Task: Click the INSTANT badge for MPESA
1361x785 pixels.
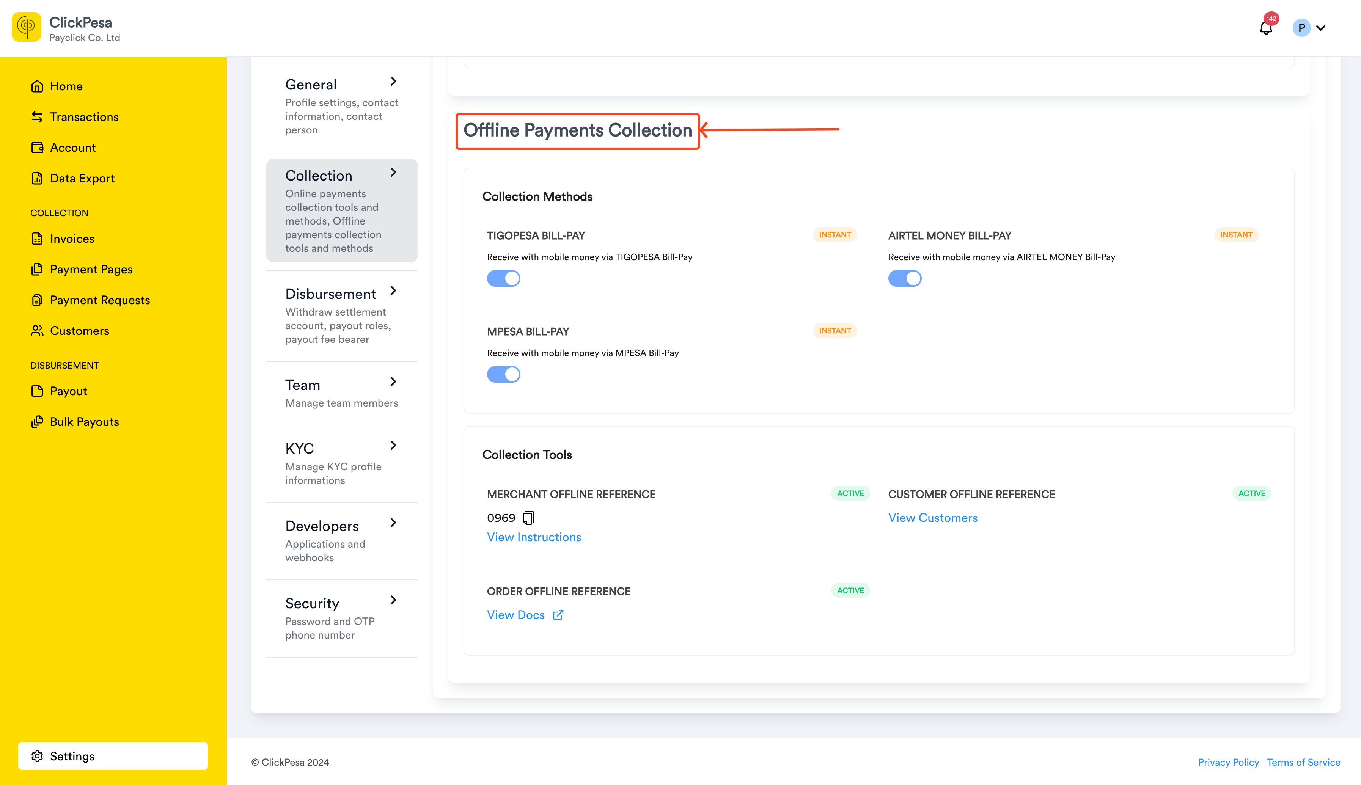Action: click(x=835, y=331)
